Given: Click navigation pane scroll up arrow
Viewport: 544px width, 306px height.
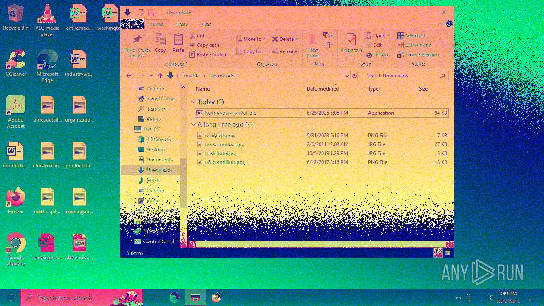Looking at the screenshot, I should [x=184, y=88].
